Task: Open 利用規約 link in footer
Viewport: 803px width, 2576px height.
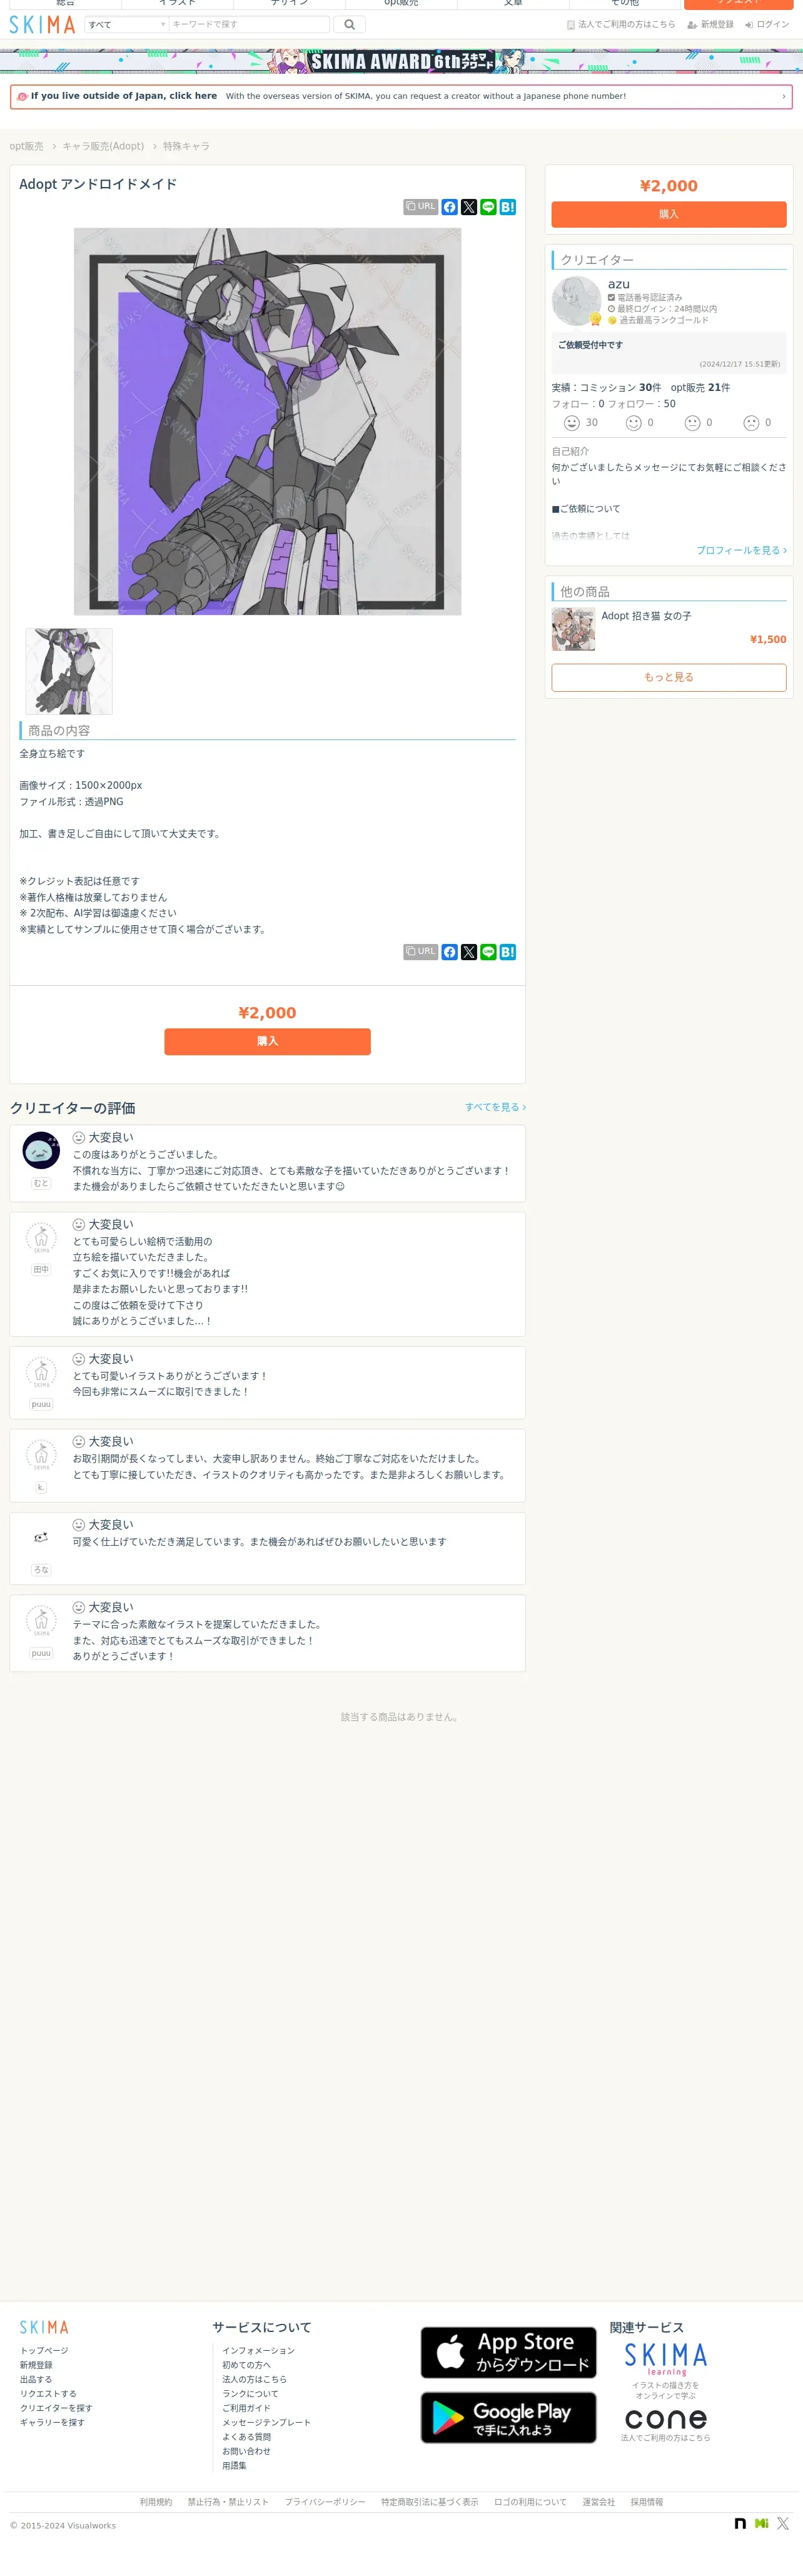Action: point(156,2502)
